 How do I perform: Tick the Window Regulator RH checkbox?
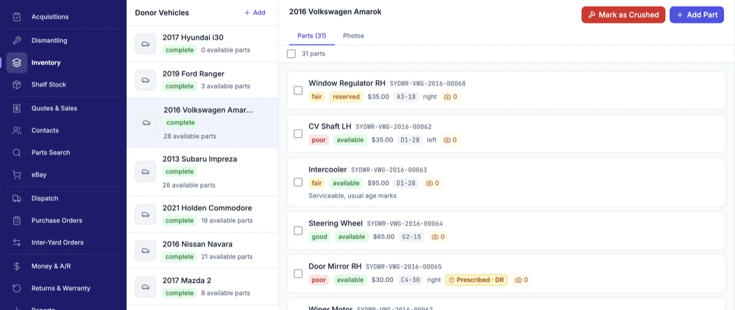pos(298,90)
